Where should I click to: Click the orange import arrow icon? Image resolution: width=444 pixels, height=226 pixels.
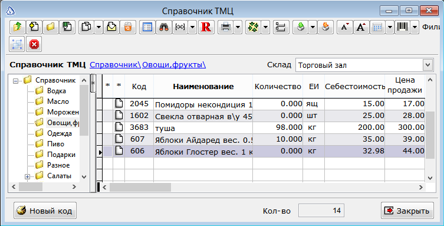tap(325, 27)
